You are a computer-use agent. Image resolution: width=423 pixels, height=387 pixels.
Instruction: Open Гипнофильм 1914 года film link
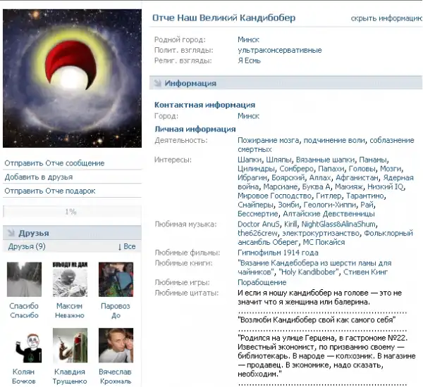[278, 253]
